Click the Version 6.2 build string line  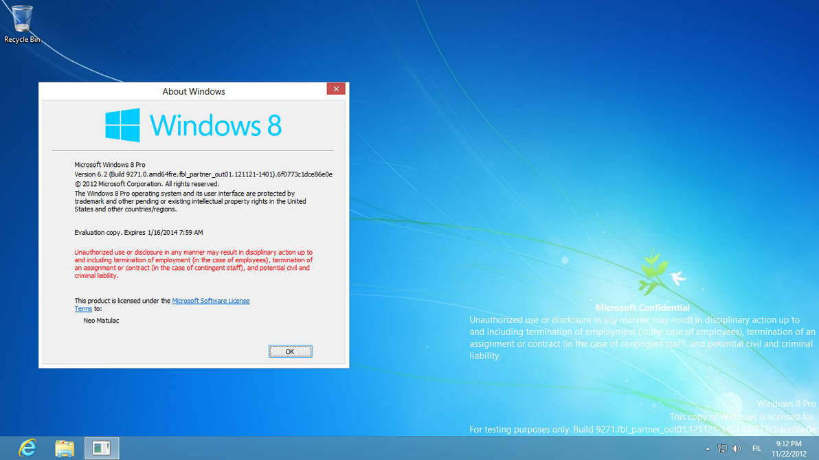pos(203,174)
